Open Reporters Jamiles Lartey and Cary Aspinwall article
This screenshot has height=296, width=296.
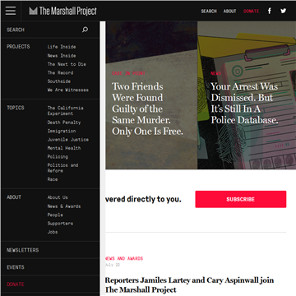[x=189, y=284]
